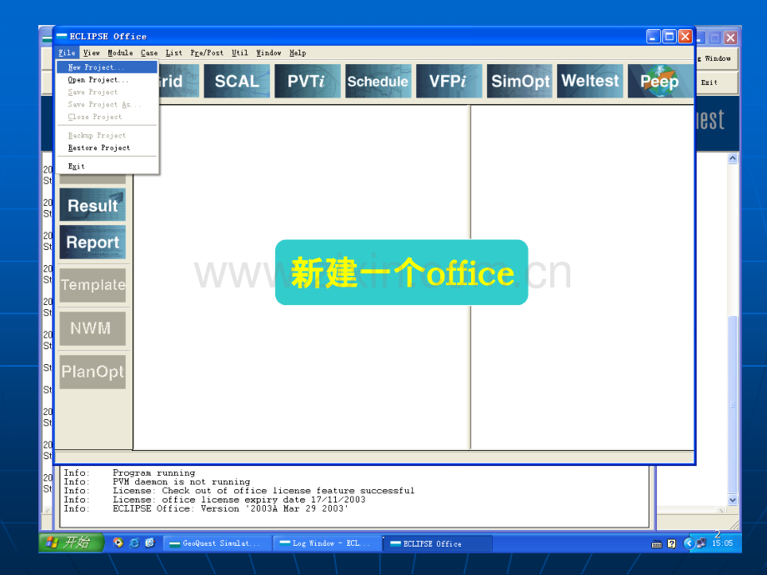Click the greyed Save Project As entry

point(107,104)
